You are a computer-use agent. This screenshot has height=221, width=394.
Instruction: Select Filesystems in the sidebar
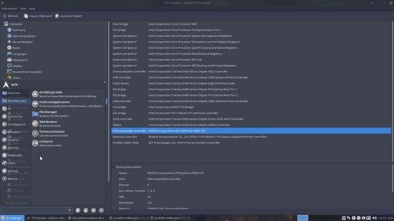17,60
